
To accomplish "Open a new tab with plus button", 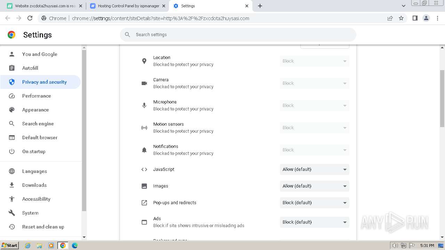I will pos(260,6).
